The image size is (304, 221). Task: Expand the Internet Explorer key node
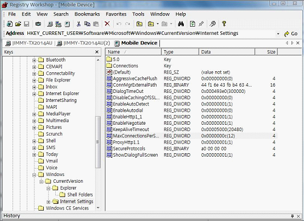(x=34, y=94)
